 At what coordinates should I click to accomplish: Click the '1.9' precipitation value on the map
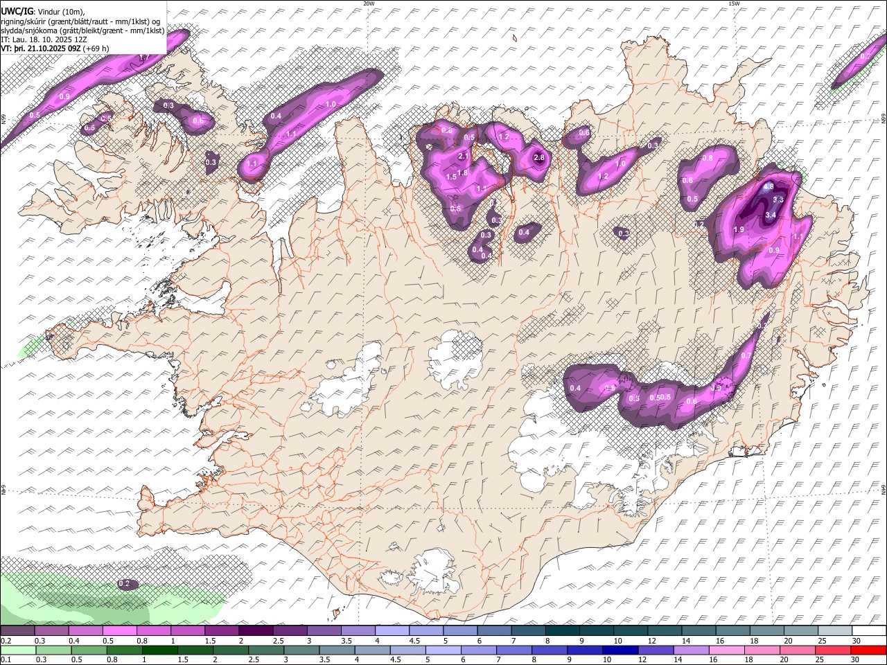(739, 230)
